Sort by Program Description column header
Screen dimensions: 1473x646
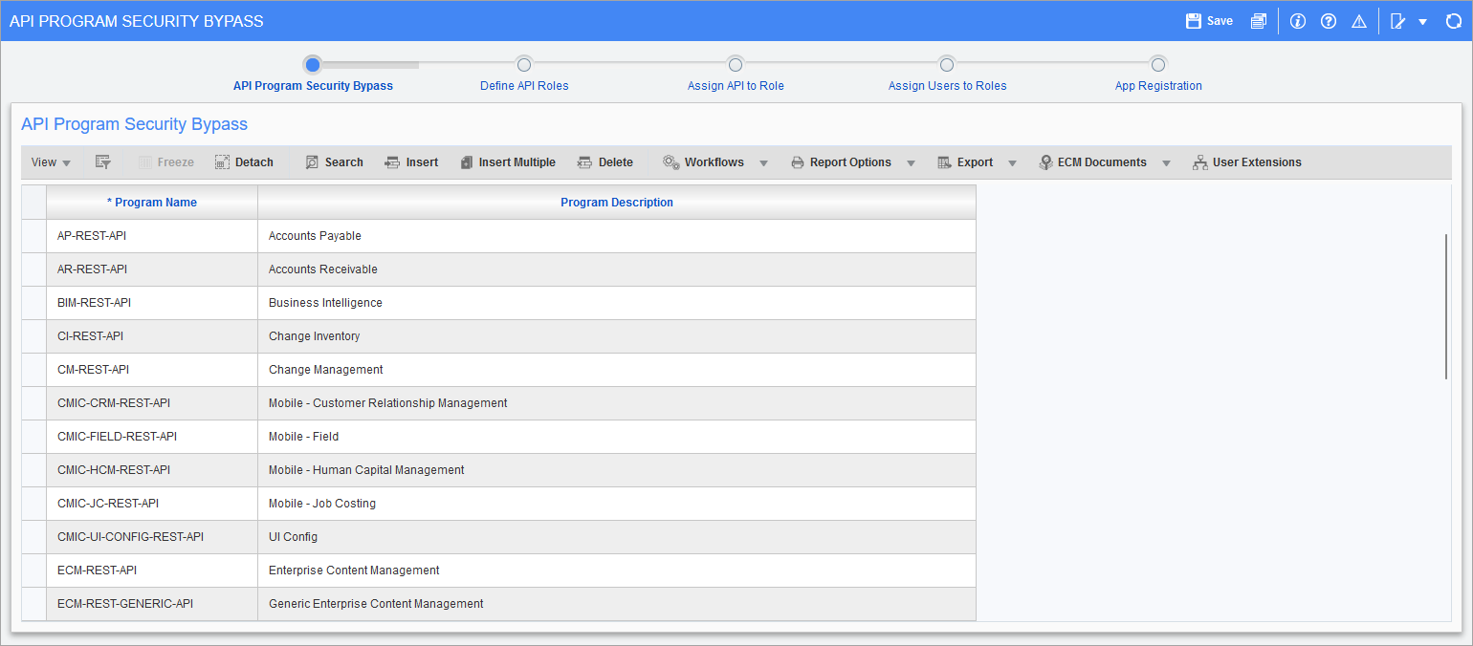[x=617, y=203]
